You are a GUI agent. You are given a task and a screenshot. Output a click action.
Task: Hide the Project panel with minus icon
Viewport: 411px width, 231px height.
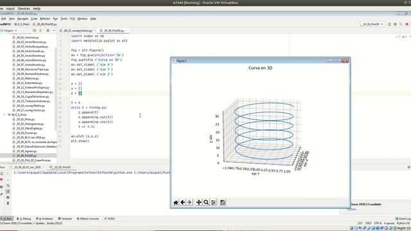[54, 31]
